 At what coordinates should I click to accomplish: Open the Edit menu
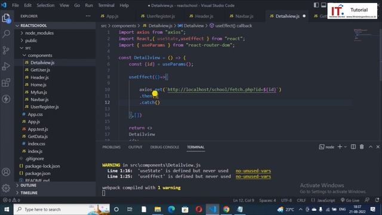pos(27,5)
